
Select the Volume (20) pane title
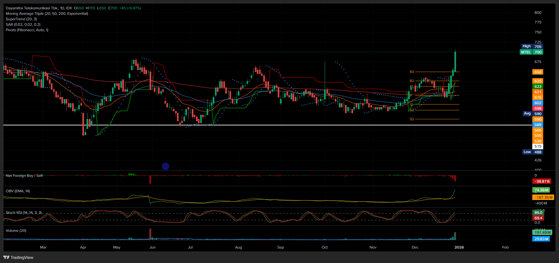pyautogui.click(x=16, y=231)
